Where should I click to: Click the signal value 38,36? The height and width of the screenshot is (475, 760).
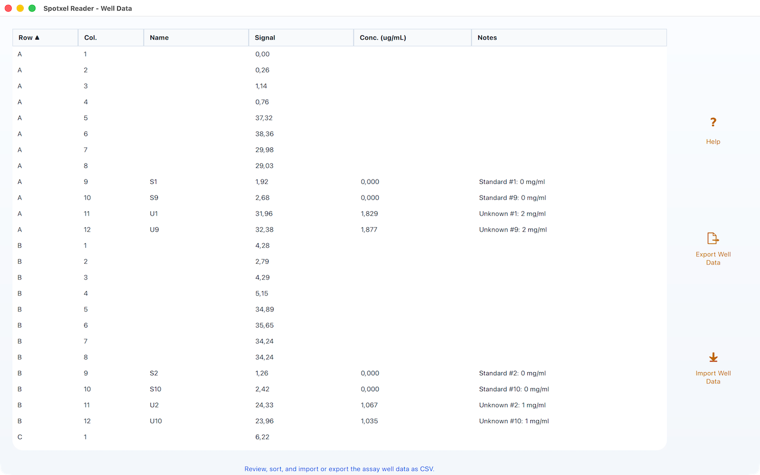264,134
